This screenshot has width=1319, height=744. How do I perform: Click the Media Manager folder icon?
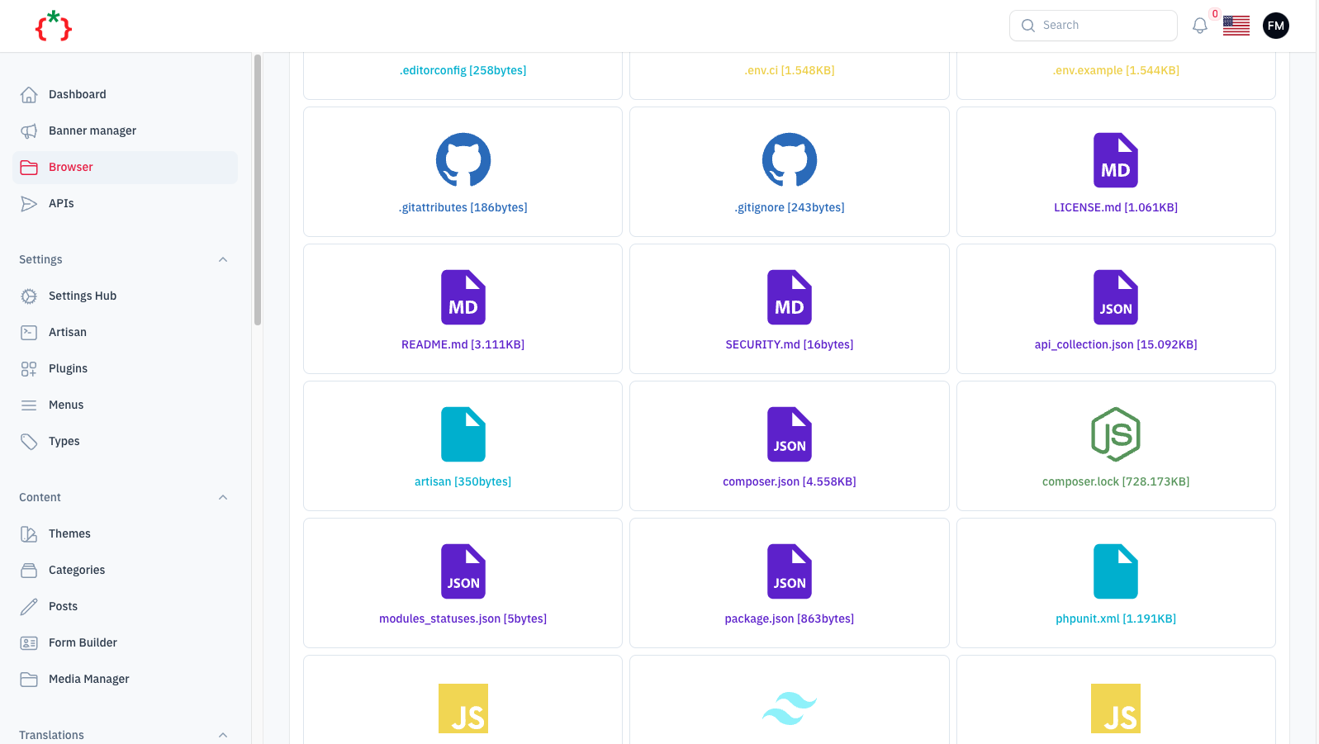(x=29, y=679)
